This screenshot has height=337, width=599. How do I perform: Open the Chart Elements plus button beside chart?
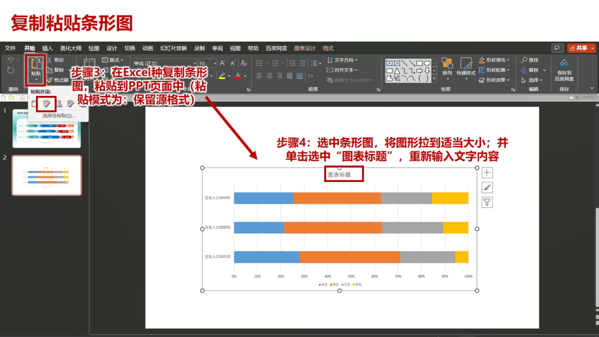(487, 172)
